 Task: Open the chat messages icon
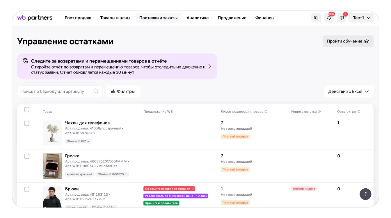[316, 18]
